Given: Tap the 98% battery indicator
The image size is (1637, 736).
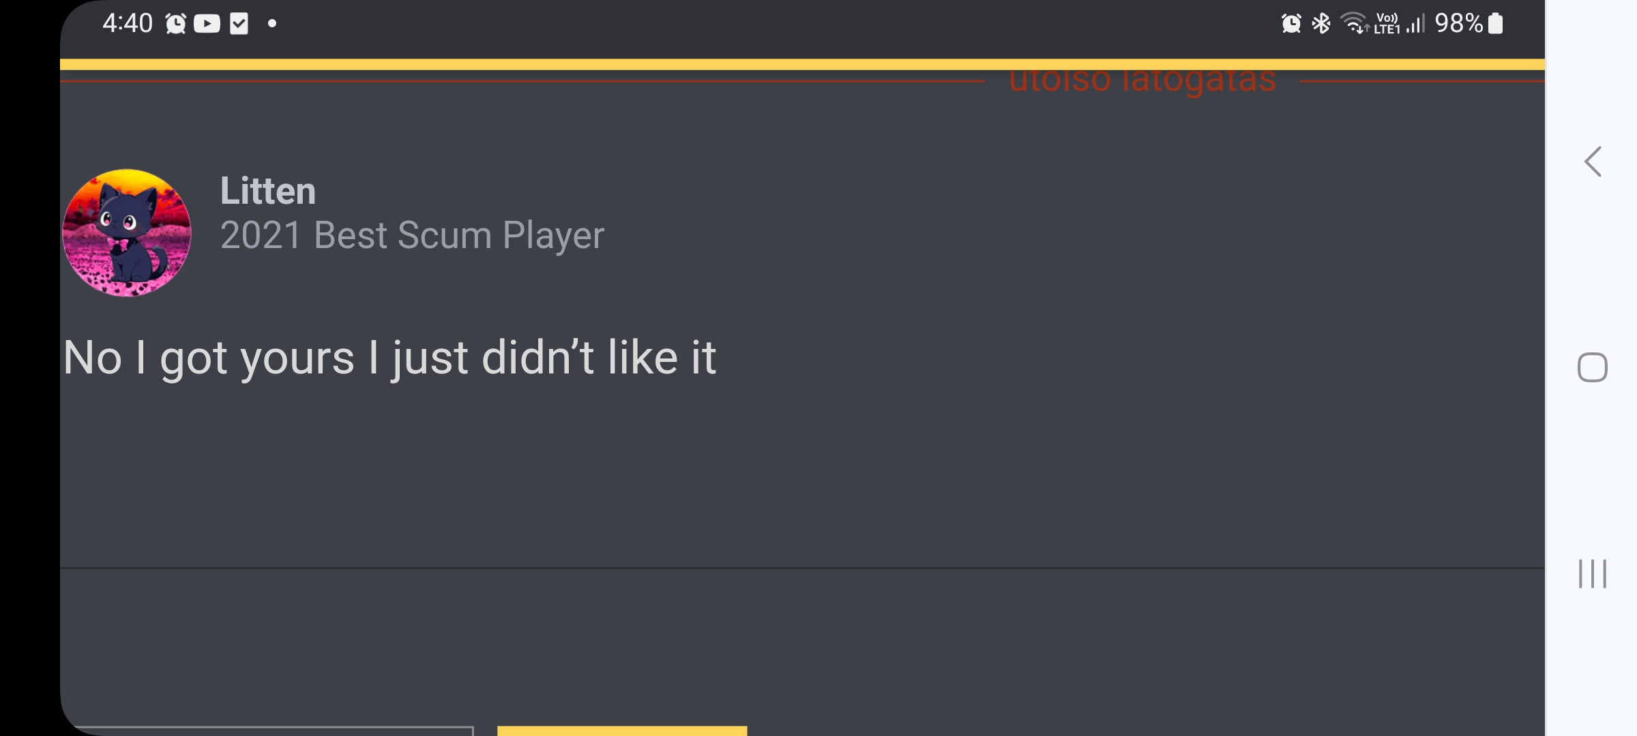Looking at the screenshot, I should [x=1469, y=23].
